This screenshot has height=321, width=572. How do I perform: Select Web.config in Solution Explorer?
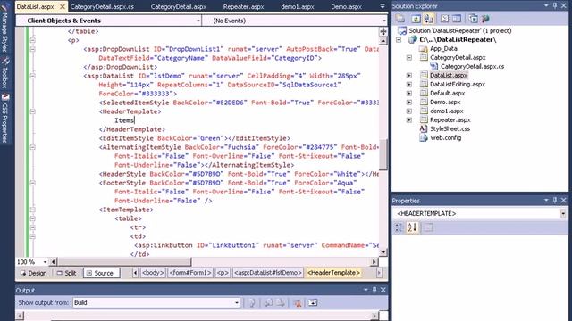445,137
